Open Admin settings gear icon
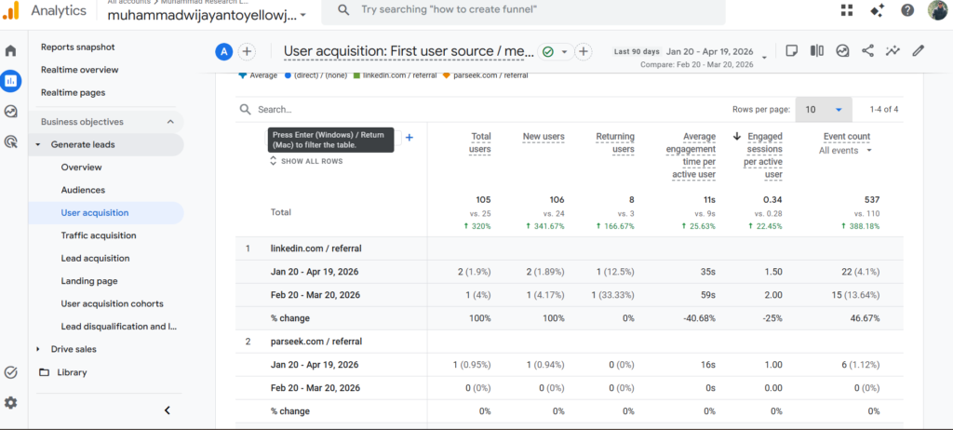The height and width of the screenshot is (430, 953). click(x=10, y=403)
